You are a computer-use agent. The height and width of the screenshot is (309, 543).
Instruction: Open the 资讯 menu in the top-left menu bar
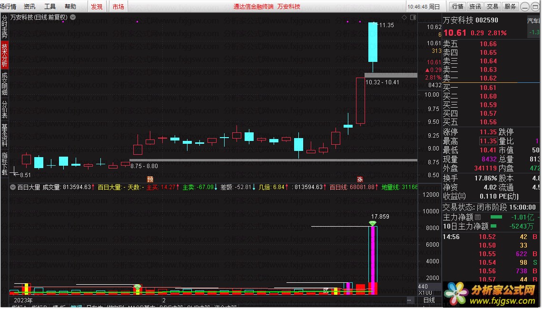[30, 6]
